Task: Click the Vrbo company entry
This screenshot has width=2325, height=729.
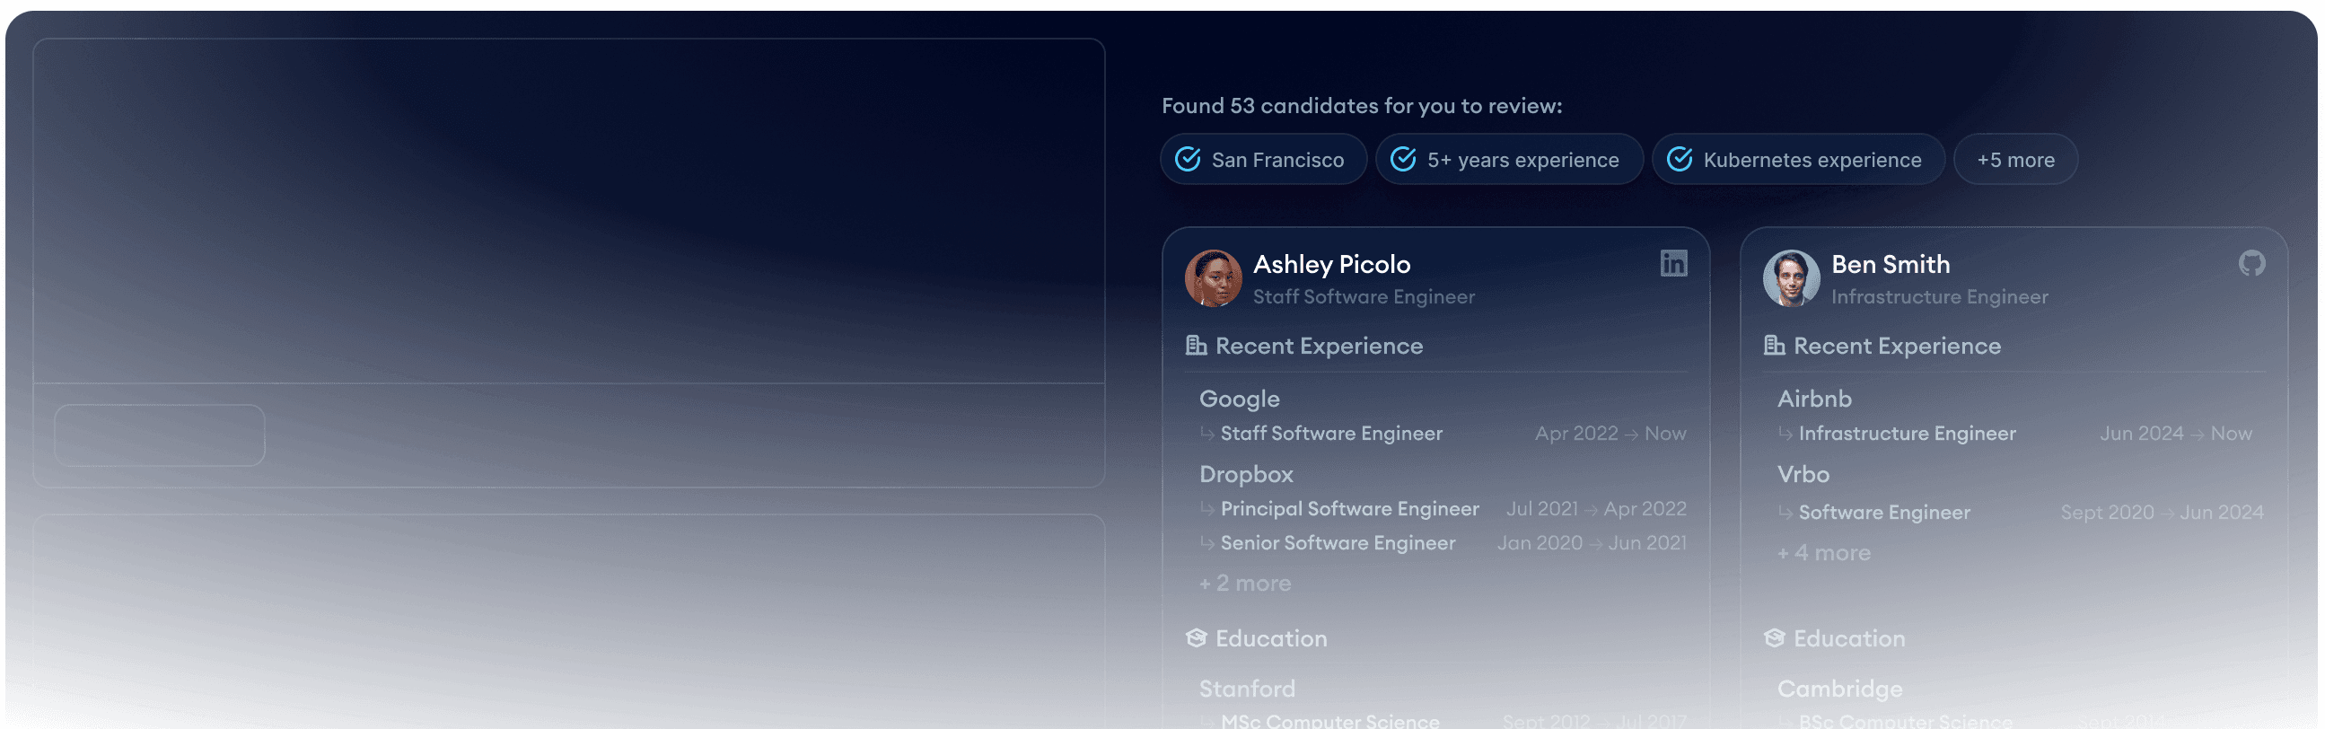Action: [x=1803, y=475]
